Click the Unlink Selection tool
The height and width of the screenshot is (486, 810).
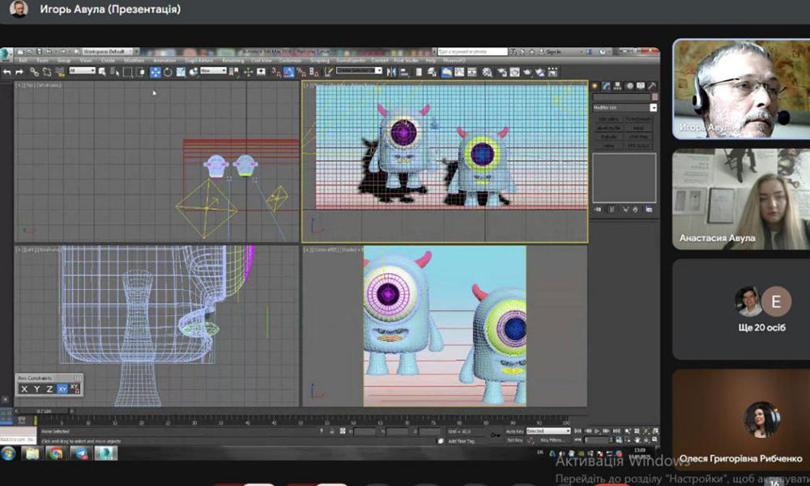click(x=47, y=72)
